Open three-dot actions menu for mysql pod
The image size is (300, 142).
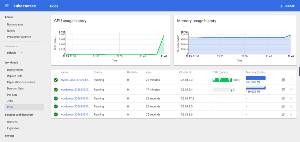pos(291,80)
